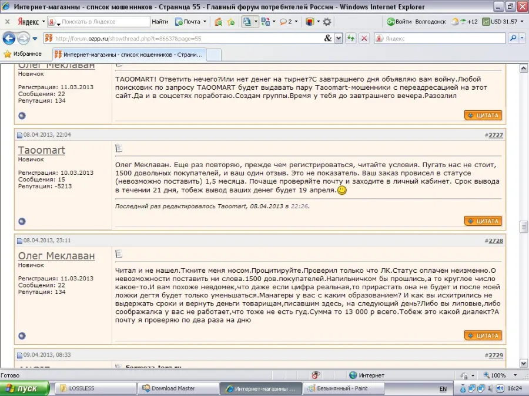Click the magnifier search button
Screen dimensions: 529x396
point(513,38)
